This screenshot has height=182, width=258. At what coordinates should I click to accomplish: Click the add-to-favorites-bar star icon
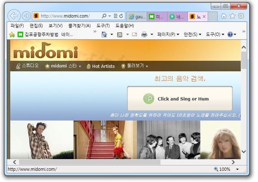(x=12, y=34)
